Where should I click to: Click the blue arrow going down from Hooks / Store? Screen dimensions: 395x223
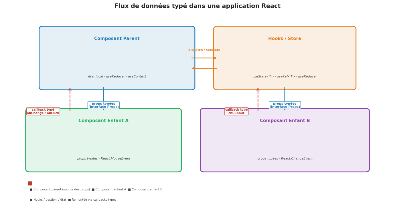(x=285, y=94)
